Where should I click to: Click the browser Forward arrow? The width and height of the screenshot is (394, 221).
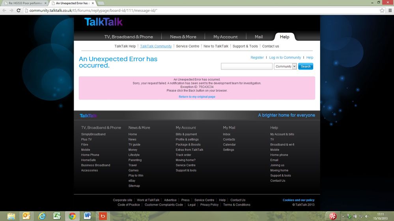click(11, 10)
